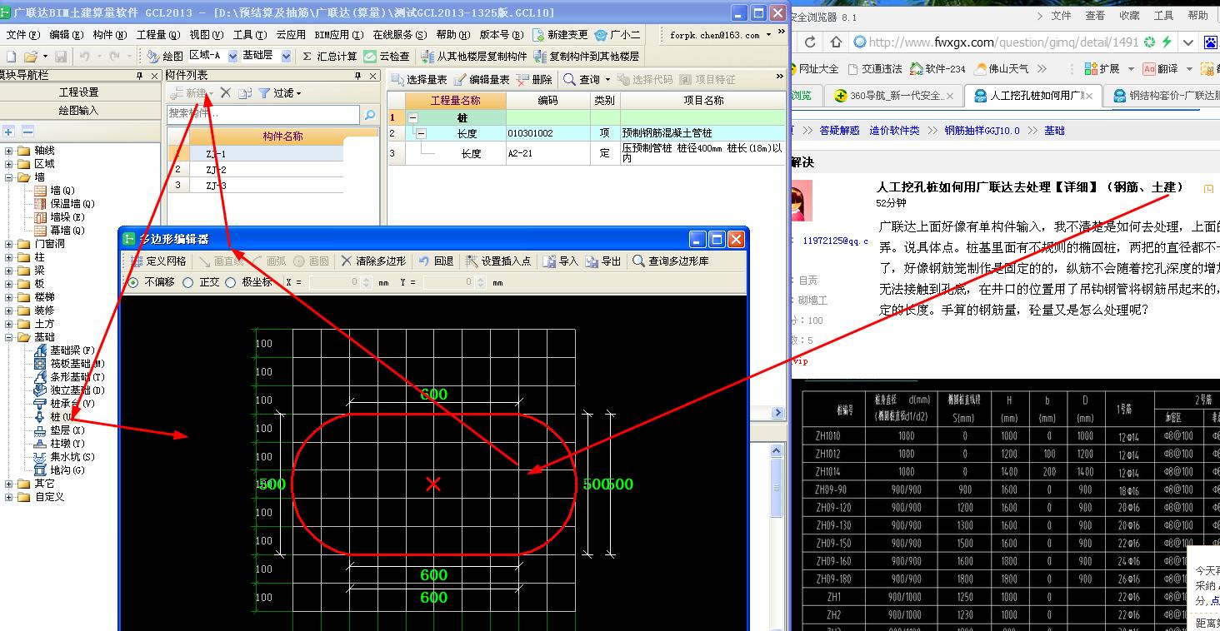
Task: Select 极坐标 radio option
Action: coord(231,282)
